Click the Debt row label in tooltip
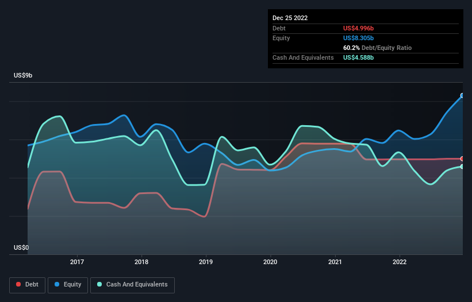This screenshot has width=472, height=302. tap(279, 28)
